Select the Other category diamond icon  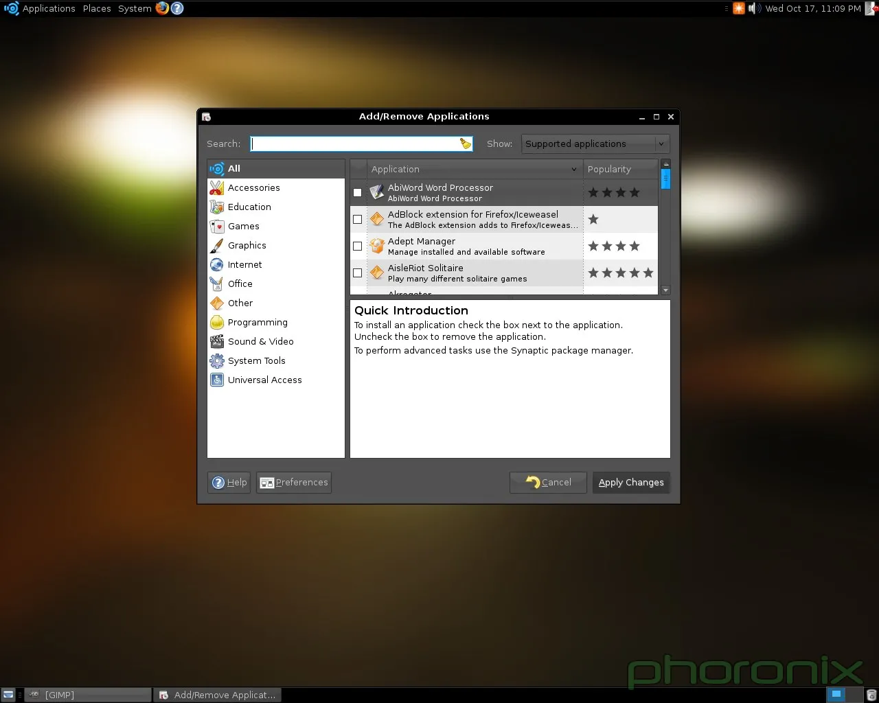coord(217,303)
